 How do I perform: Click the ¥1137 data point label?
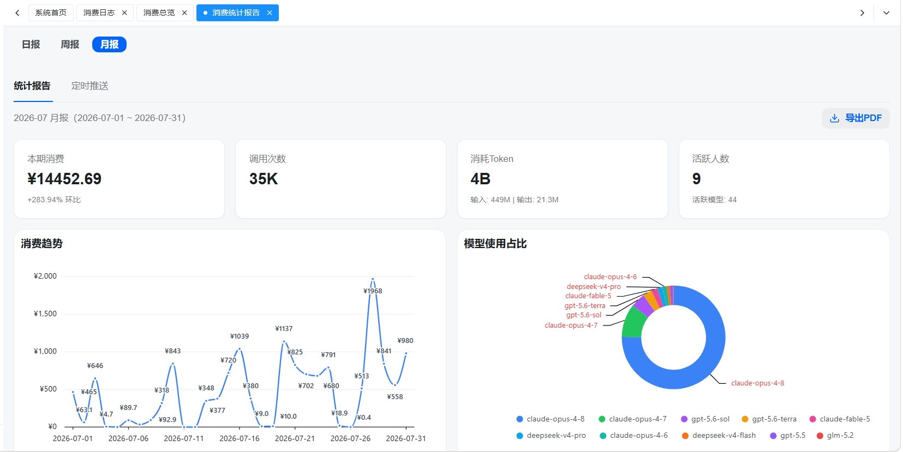[x=284, y=329]
